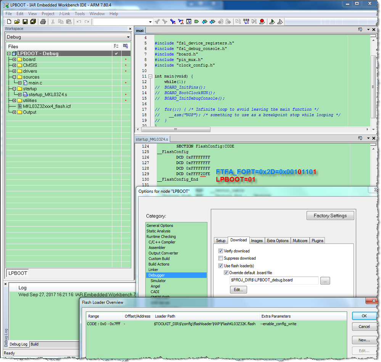
Task: Click the Toggle Bookmark green icon
Action: [x=196, y=22]
